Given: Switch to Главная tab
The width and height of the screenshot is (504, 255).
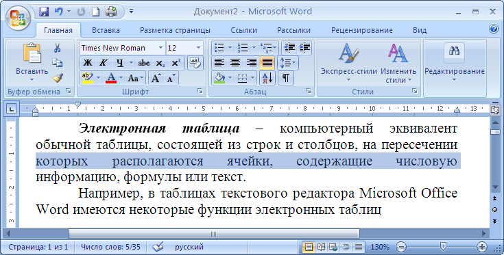Looking at the screenshot, I should tap(58, 31).
